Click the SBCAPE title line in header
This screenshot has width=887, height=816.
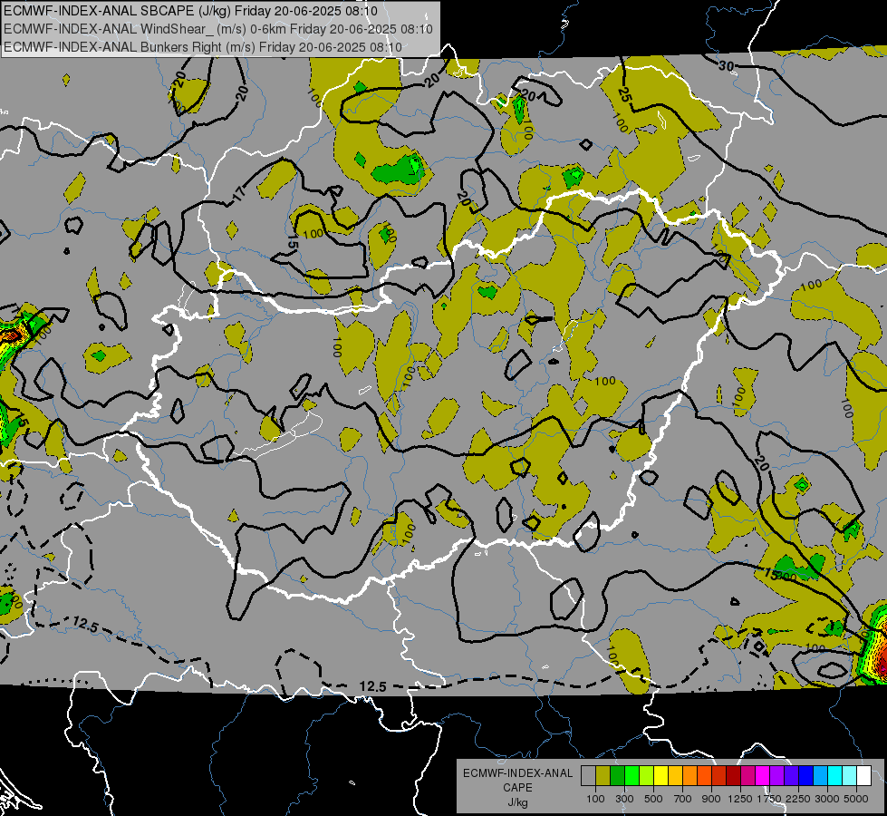tap(190, 11)
